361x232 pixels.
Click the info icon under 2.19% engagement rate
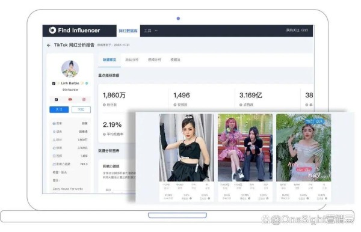[104, 134]
